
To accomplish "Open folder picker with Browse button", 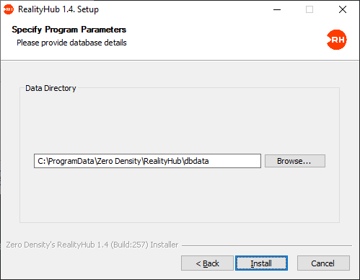I will point(295,161).
